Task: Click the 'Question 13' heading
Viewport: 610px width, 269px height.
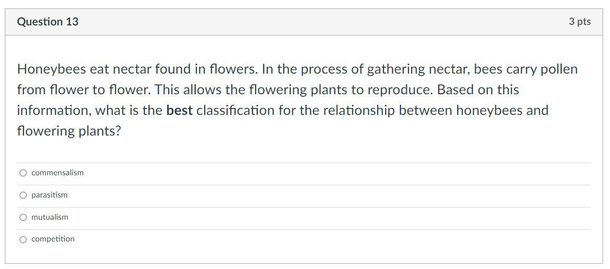Action: 48,22
